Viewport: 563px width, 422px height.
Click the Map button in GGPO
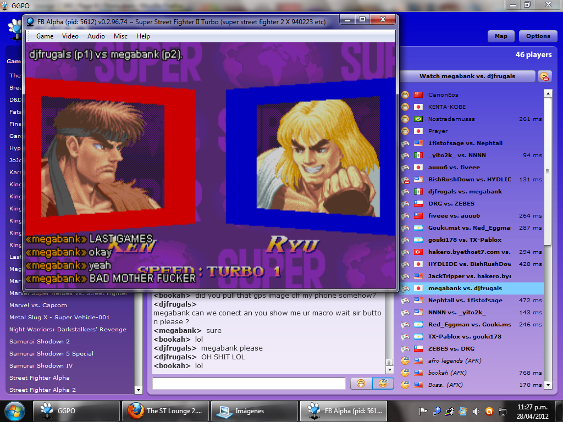[x=501, y=36]
